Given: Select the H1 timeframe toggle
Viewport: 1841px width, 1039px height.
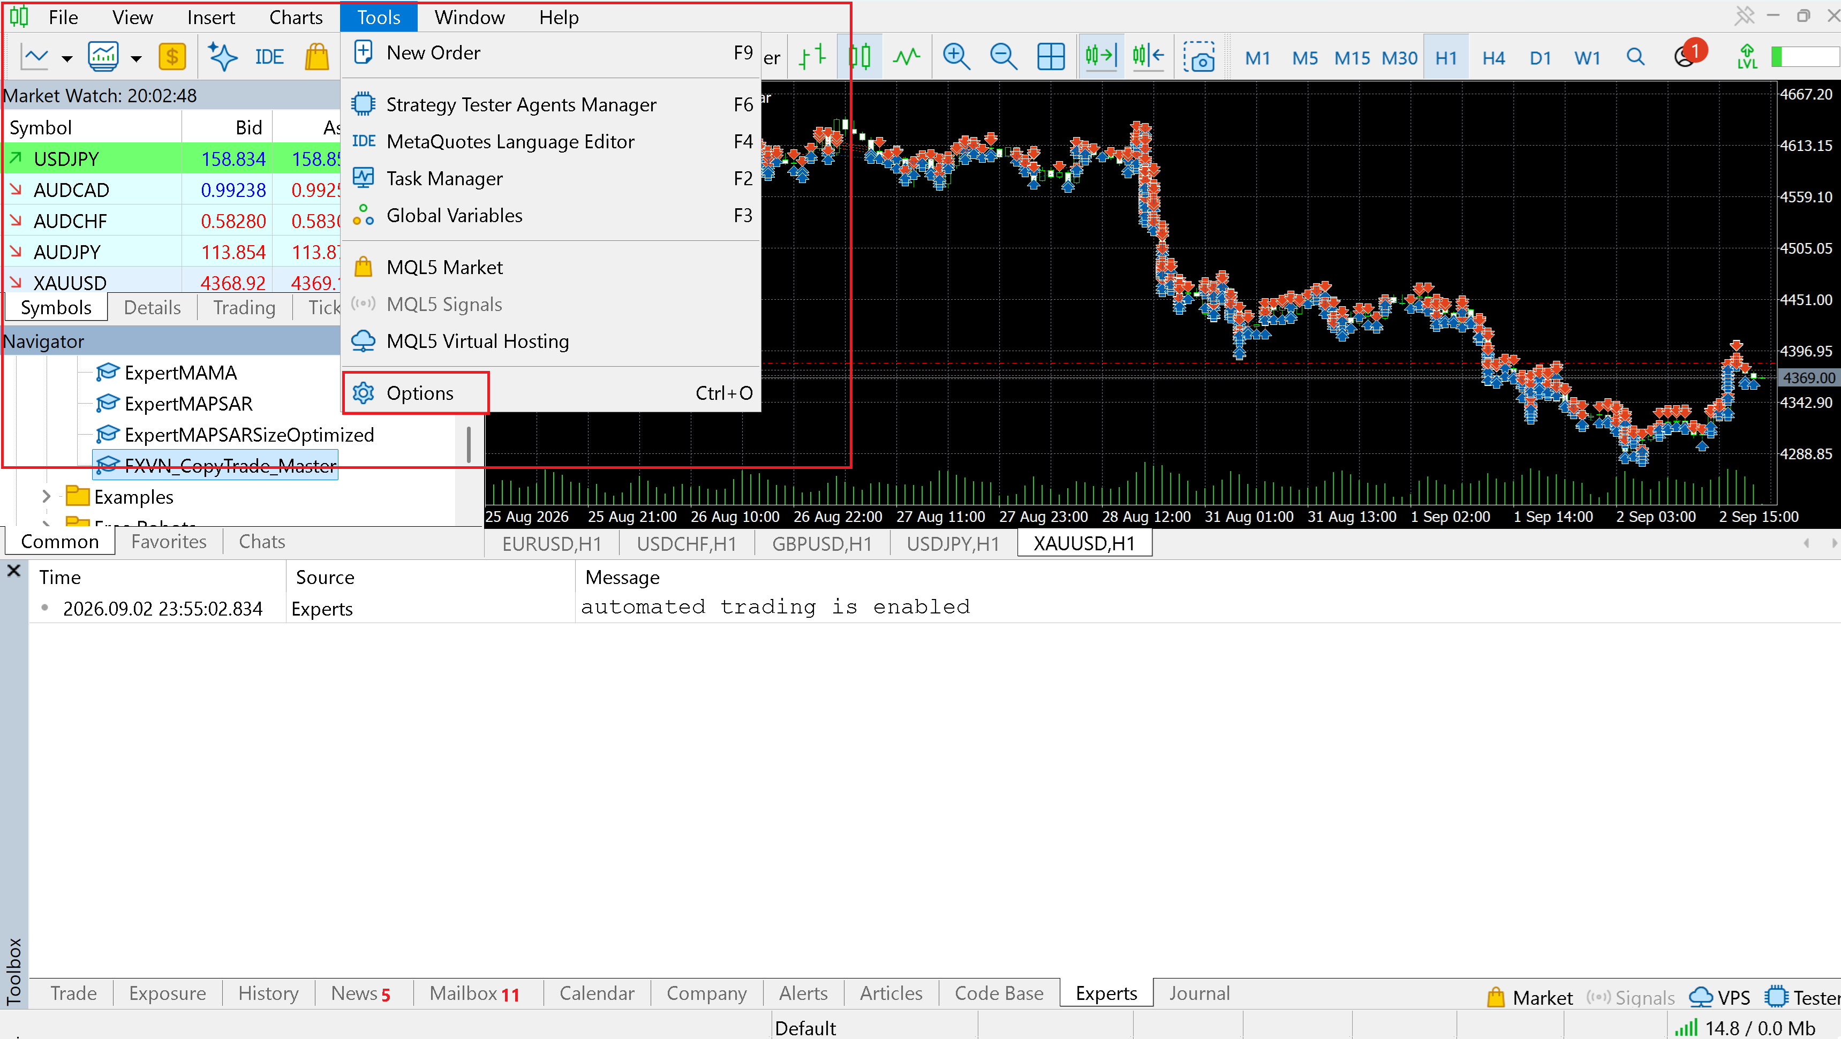Looking at the screenshot, I should (1446, 58).
